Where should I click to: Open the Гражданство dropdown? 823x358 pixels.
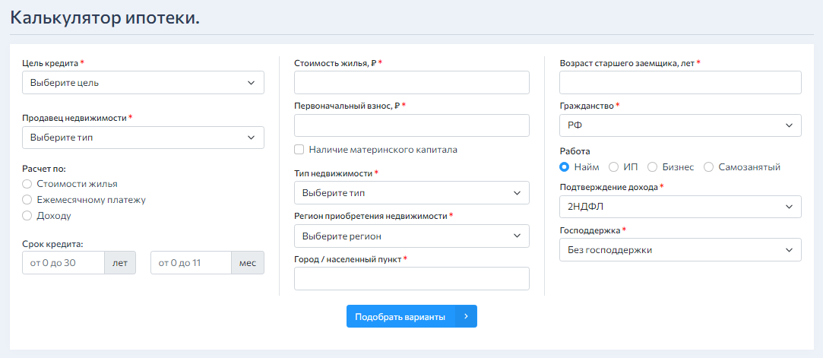(680, 125)
